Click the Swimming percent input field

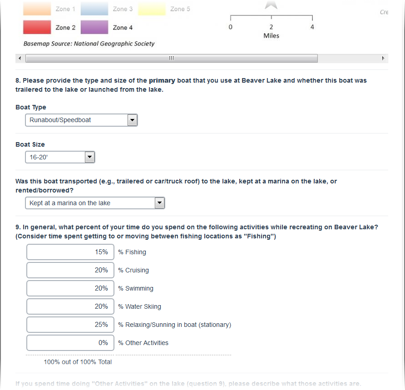click(x=70, y=288)
